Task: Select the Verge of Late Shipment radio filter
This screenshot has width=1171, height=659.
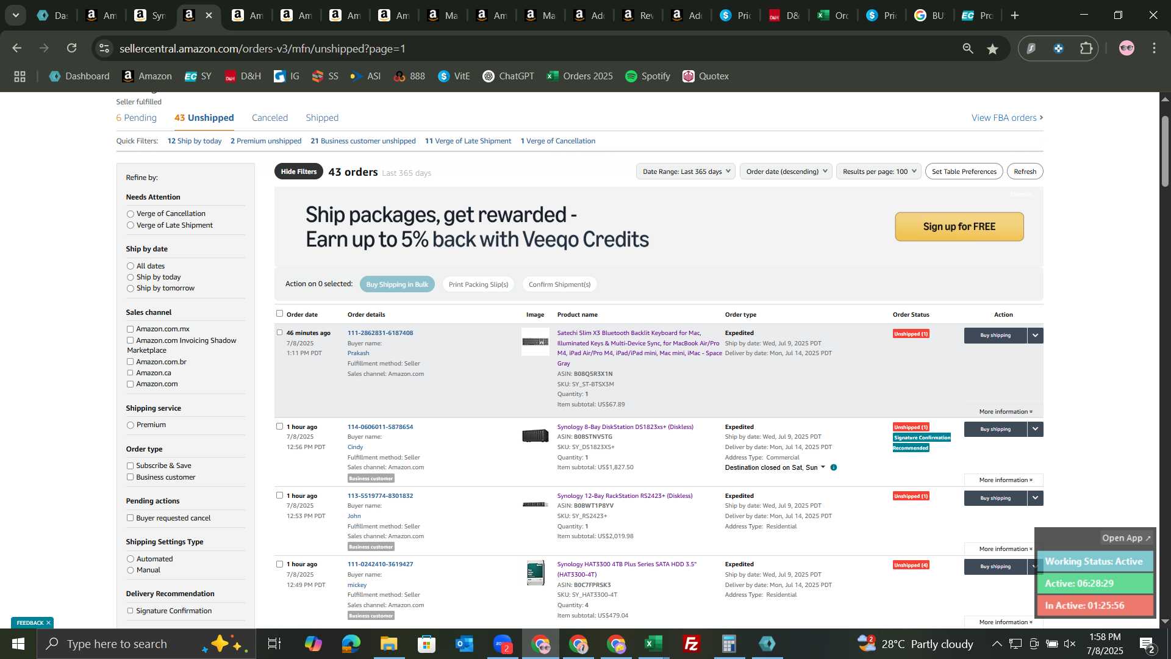Action: (x=130, y=225)
